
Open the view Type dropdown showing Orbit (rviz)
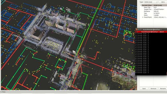point(151,2)
